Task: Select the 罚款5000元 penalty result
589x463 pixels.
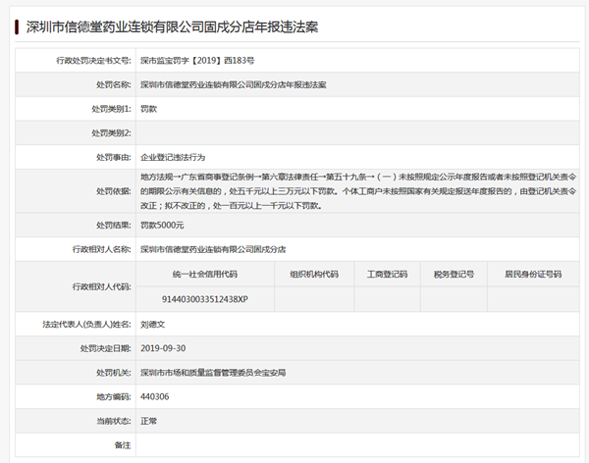Action: [163, 226]
